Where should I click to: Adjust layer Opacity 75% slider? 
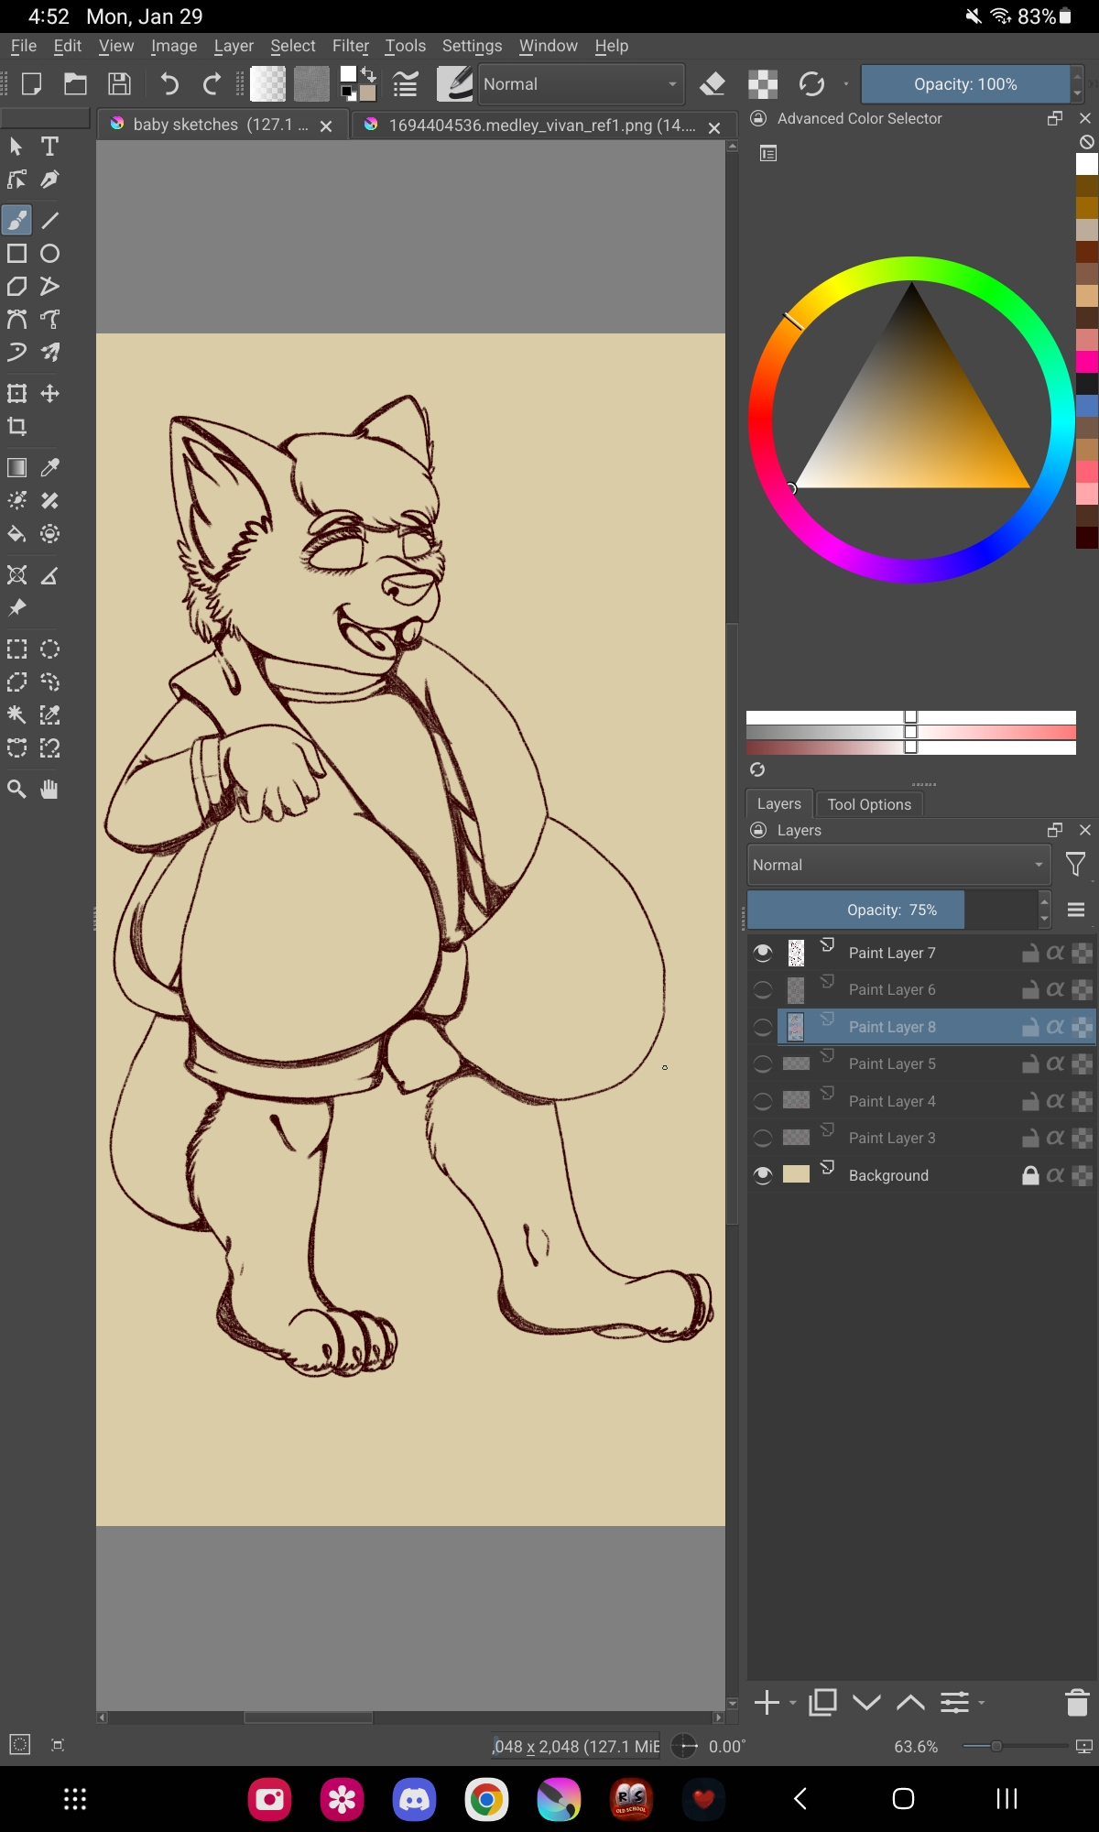pos(892,910)
